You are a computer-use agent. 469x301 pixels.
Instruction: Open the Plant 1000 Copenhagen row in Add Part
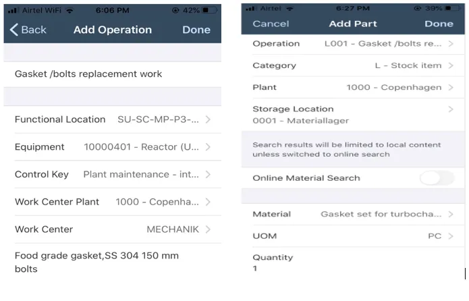(352, 87)
